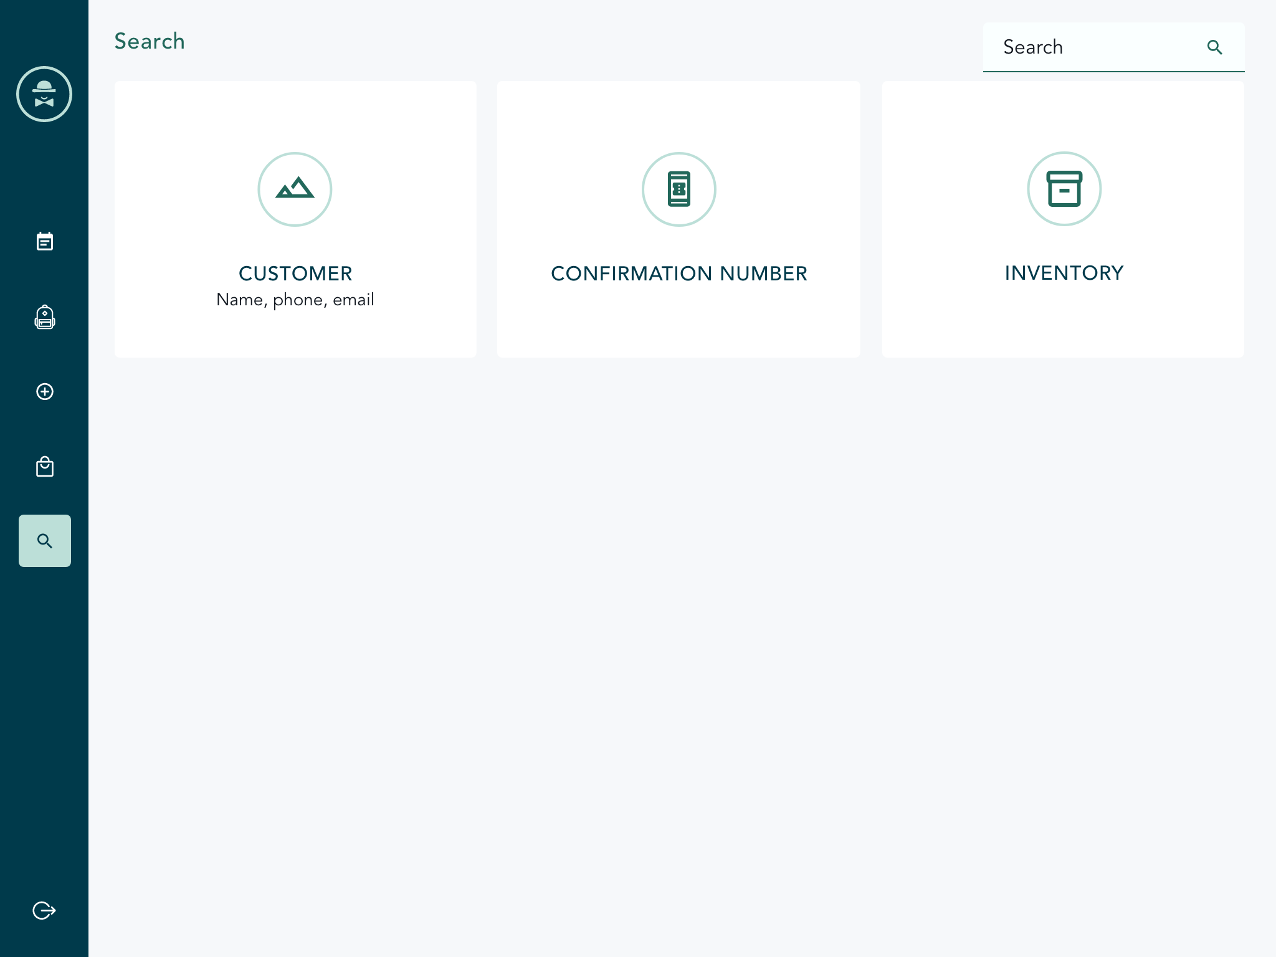The height and width of the screenshot is (957, 1276).
Task: Open the INVENTORY label
Action: [x=1064, y=273]
